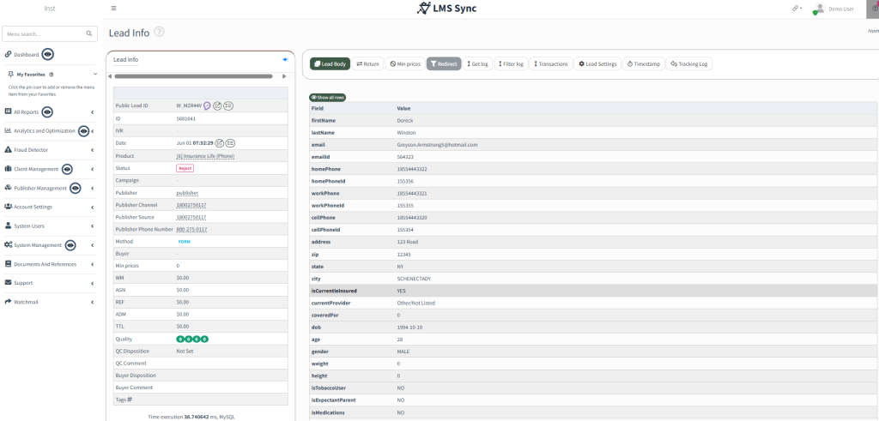Click the blue collapse arrow on Lead info panel
879x421 pixels.
(x=285, y=59)
